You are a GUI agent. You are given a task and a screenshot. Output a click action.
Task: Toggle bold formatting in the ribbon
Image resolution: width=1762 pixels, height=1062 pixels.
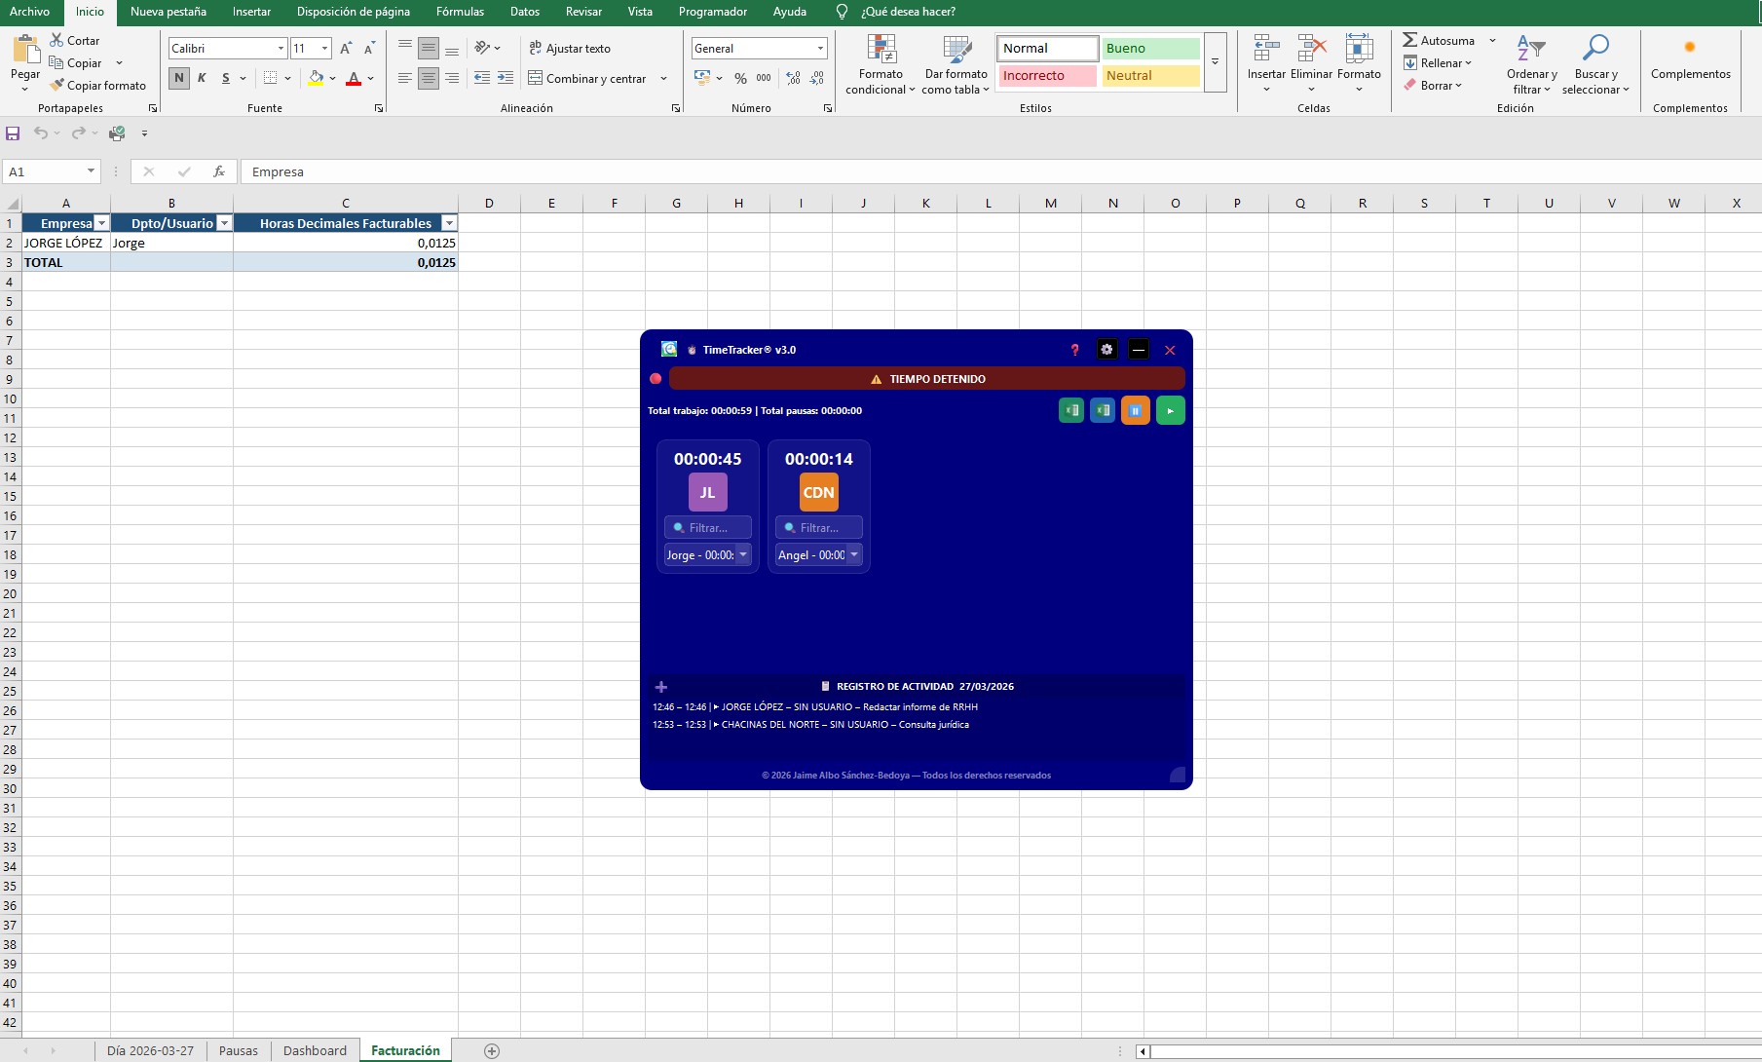pos(178,77)
